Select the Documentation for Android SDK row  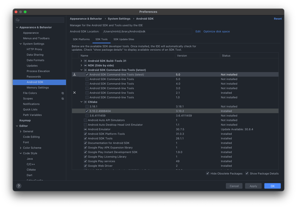coord(175,143)
